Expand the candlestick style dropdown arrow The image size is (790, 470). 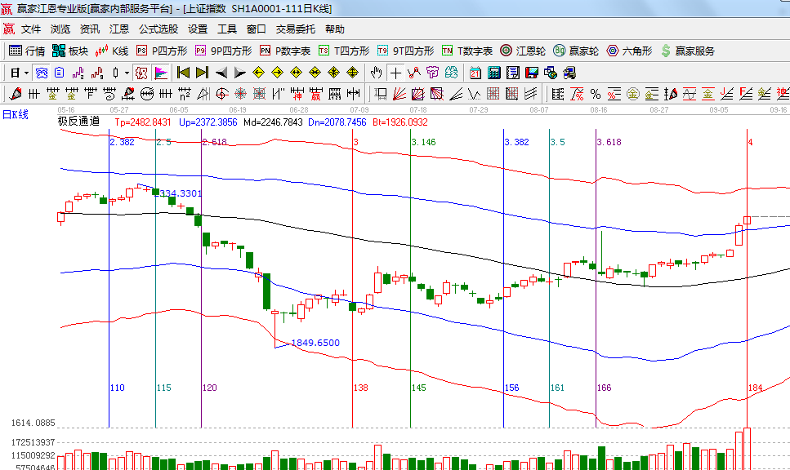(x=126, y=73)
